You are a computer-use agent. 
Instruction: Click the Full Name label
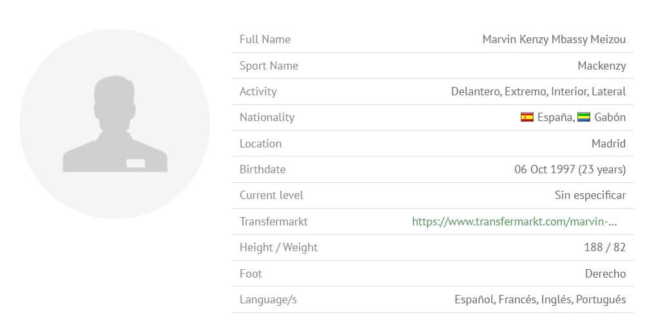tap(265, 39)
